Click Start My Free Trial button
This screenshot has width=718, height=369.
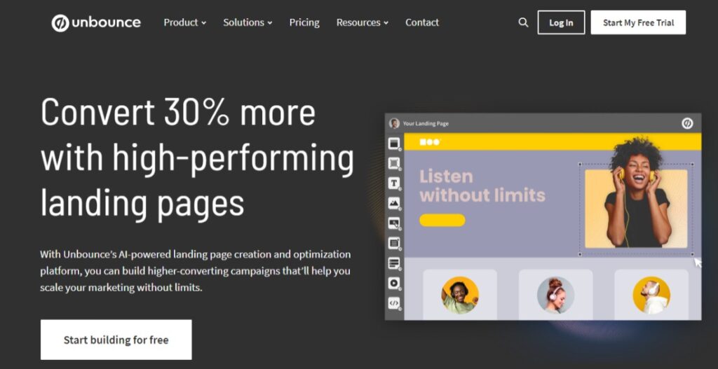[x=638, y=22]
